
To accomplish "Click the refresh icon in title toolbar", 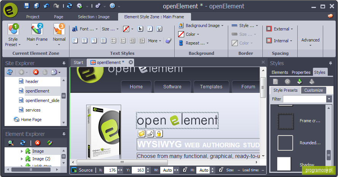I will coord(69,6).
